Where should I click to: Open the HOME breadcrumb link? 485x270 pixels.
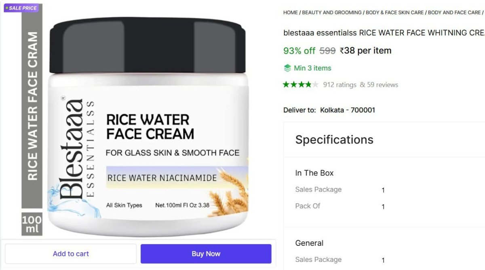290,13
